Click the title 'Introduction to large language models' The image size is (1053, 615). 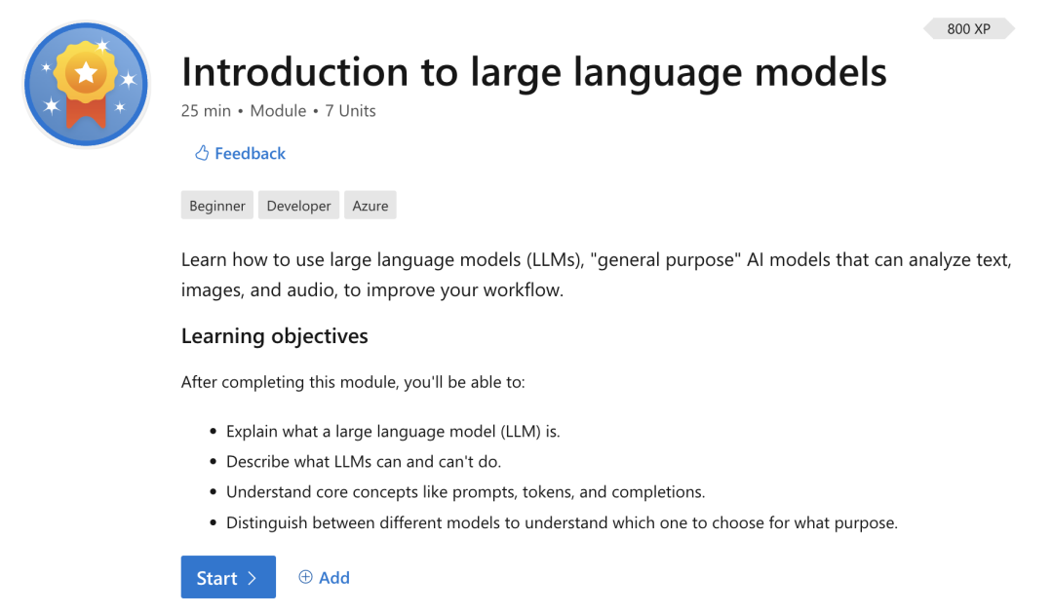click(534, 72)
